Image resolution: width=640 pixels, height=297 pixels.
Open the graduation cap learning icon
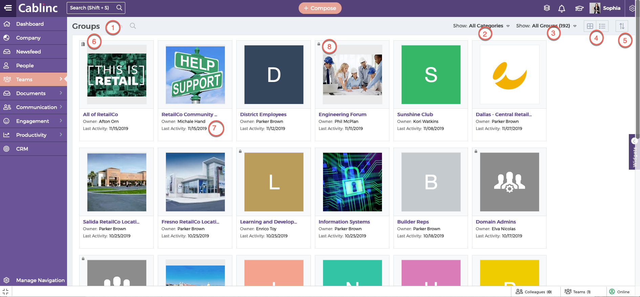pos(579,8)
